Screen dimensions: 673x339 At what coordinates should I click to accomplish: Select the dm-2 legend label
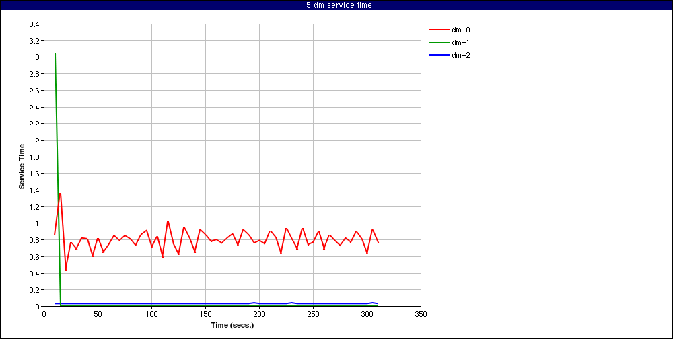[460, 55]
